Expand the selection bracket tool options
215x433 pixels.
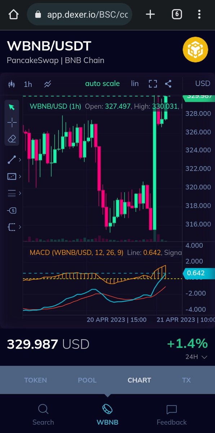point(20,227)
